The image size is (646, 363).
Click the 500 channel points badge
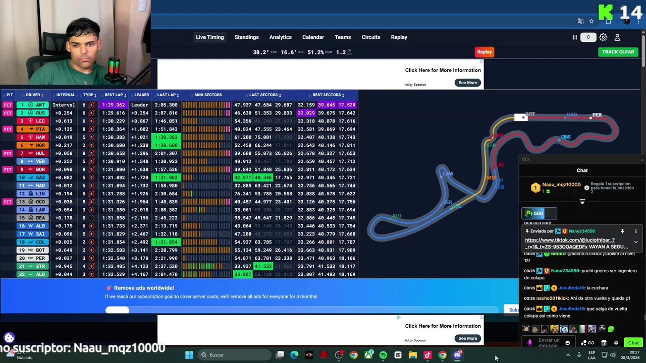point(539,213)
